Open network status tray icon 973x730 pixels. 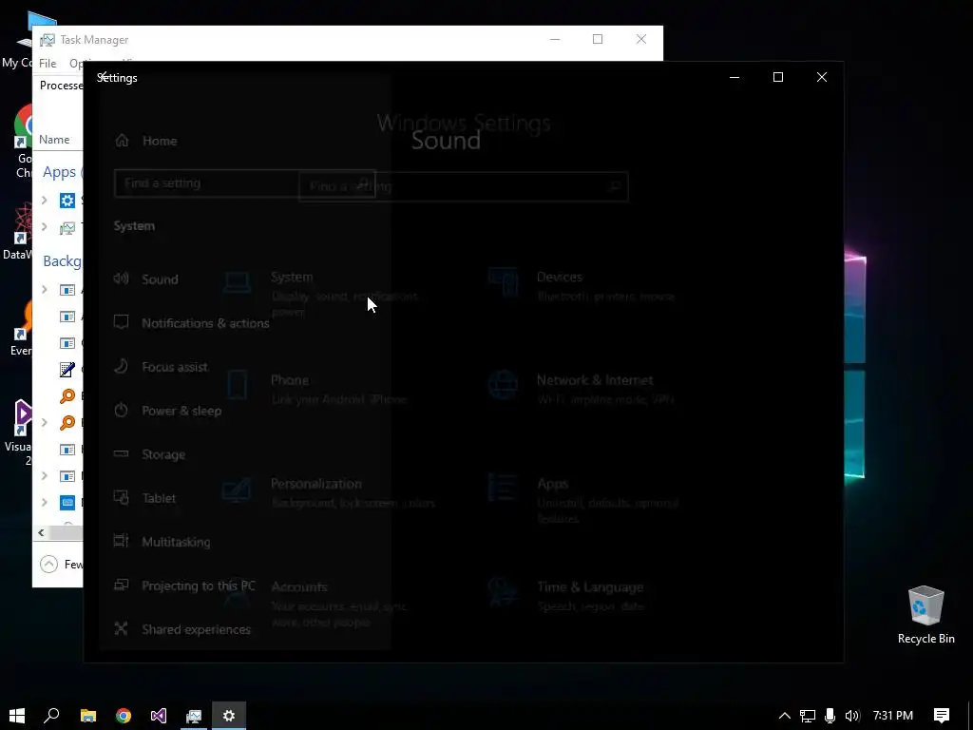pos(808,716)
